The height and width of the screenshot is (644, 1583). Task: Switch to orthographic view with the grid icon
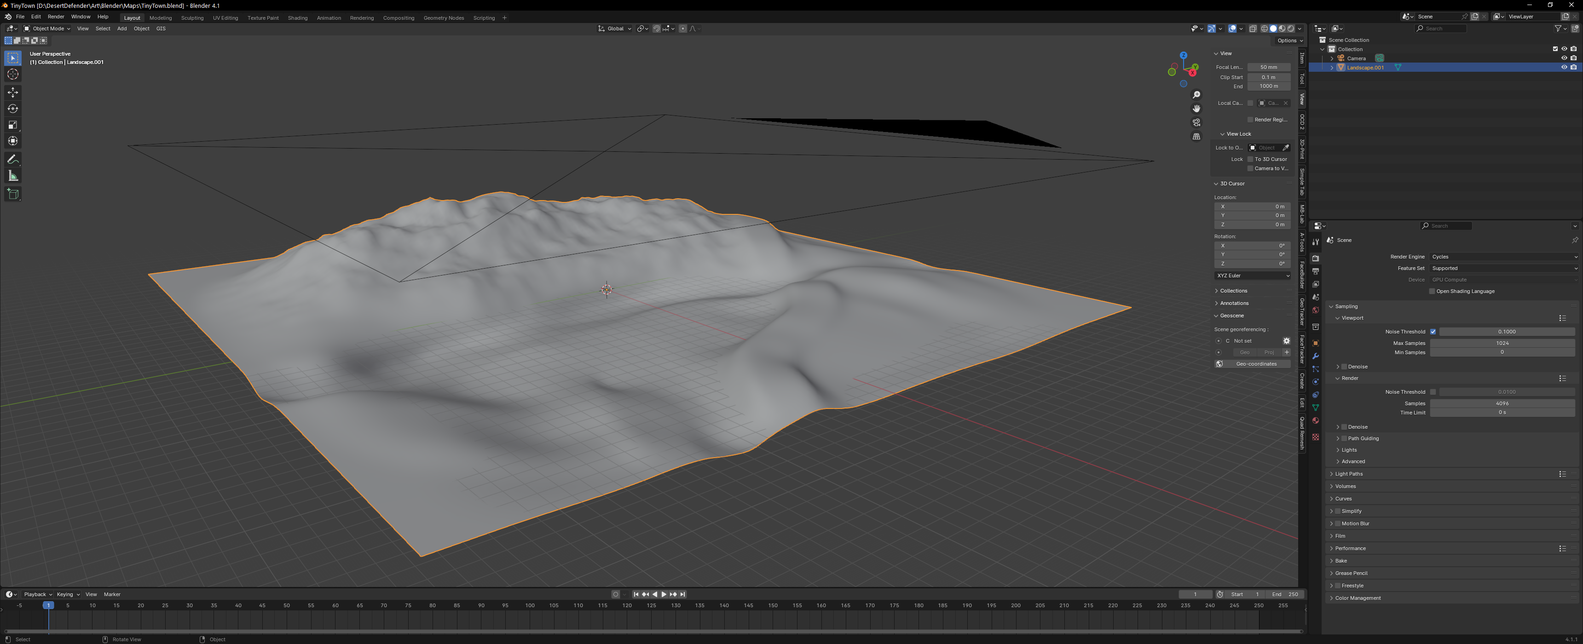(x=1196, y=137)
